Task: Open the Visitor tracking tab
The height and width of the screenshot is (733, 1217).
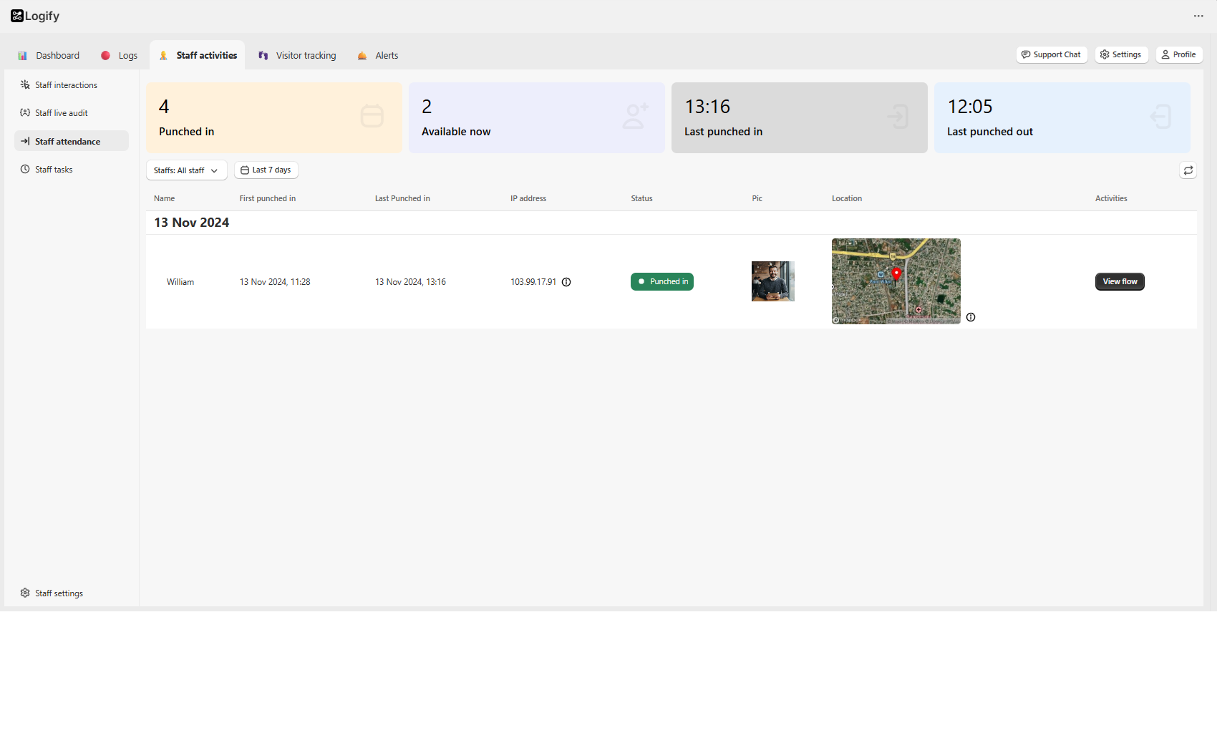Action: [x=297, y=55]
